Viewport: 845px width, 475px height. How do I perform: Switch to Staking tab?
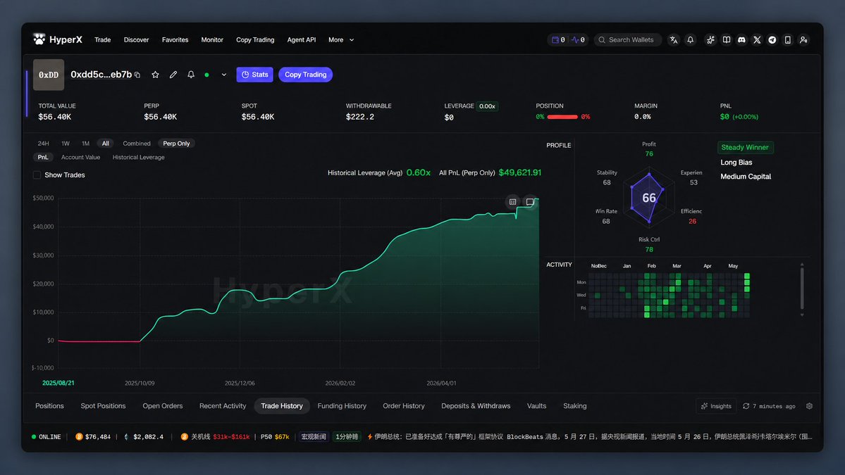pos(574,406)
